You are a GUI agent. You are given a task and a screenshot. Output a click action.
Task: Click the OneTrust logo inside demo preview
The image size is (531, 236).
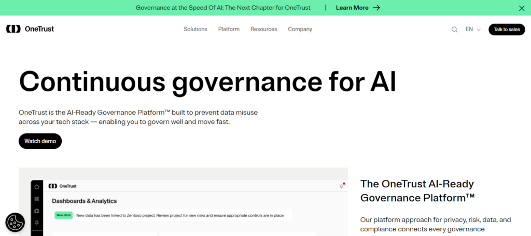click(62, 186)
